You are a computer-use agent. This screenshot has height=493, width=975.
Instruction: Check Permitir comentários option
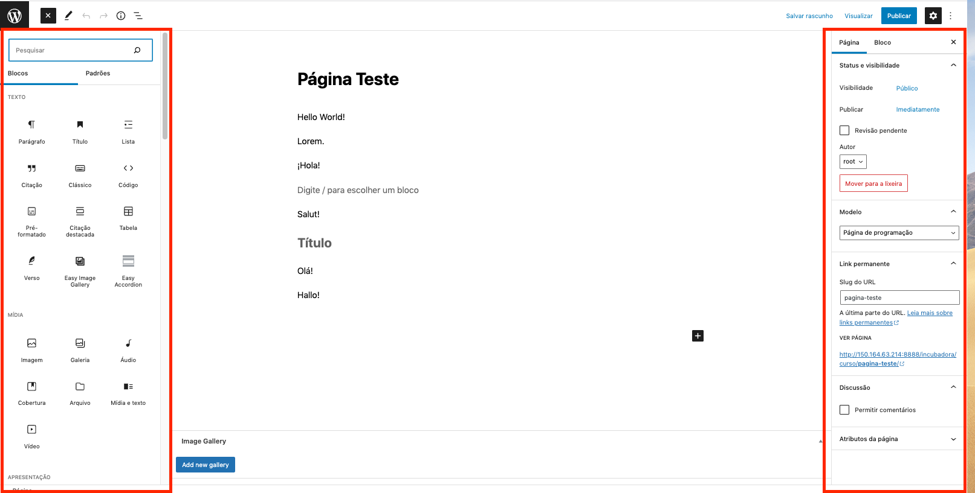844,410
